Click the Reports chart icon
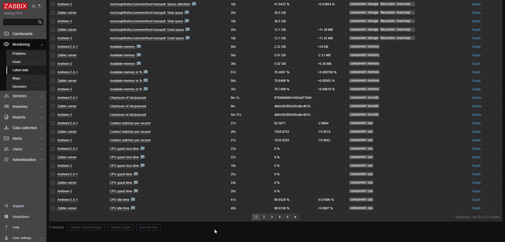Viewport: 505px width, 242px height. click(x=6, y=117)
